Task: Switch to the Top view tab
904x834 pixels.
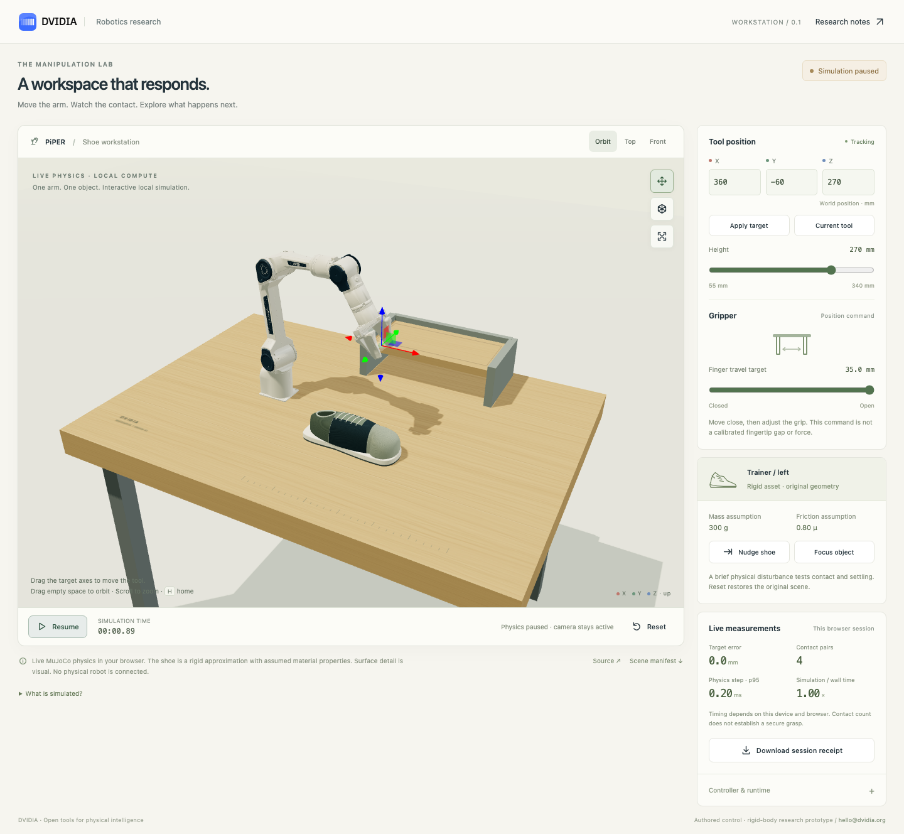Action: [x=630, y=142]
